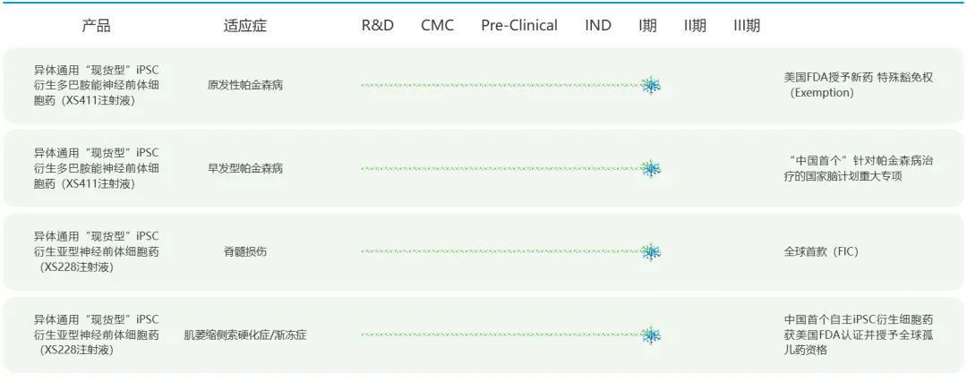The image size is (967, 381).
Task: Click the 产品 column header
Action: click(96, 26)
